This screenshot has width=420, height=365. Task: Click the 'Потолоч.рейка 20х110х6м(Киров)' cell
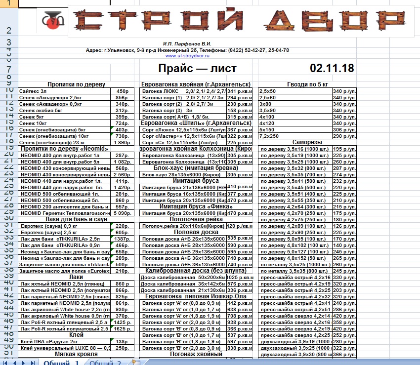[x=183, y=226]
